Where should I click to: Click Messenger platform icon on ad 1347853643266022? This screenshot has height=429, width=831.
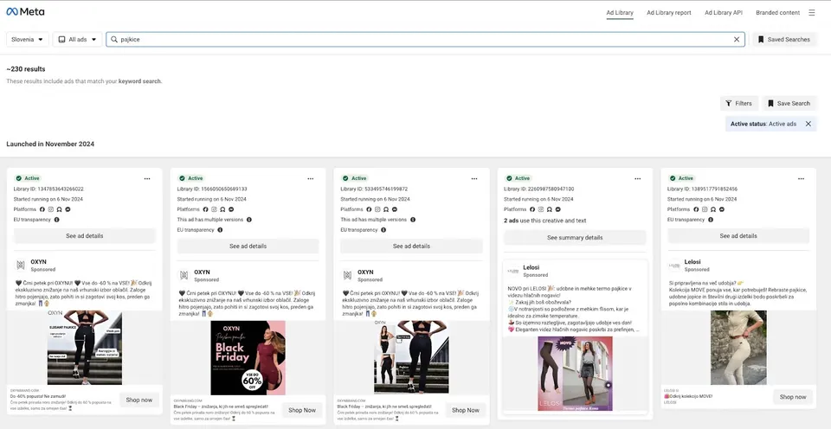point(68,209)
